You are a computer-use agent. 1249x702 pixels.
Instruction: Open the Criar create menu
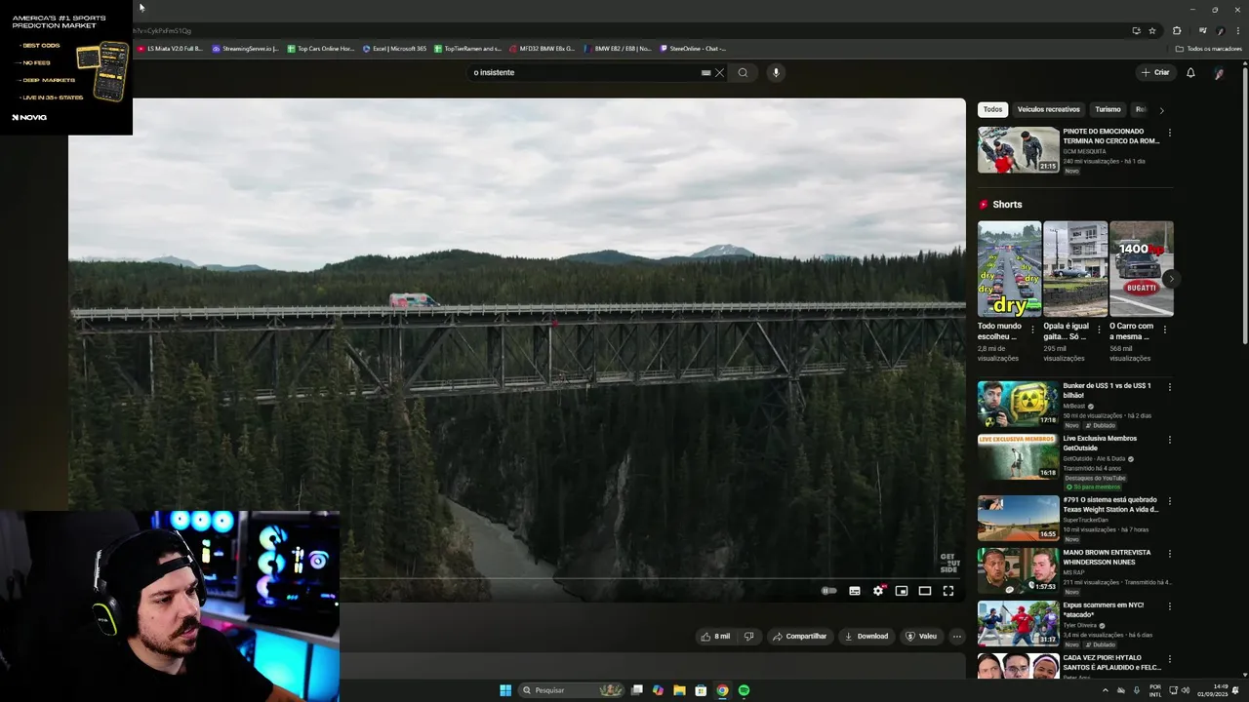1155,72
